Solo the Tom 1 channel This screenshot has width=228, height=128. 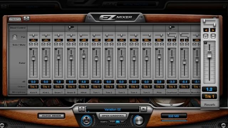(94, 45)
